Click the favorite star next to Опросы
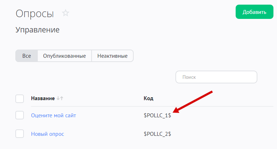The image size is (277, 149). coord(66,13)
